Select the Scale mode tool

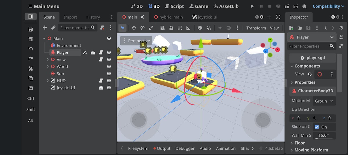point(151,28)
